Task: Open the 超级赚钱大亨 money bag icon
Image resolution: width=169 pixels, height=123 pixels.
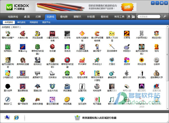Action: click(x=157, y=73)
